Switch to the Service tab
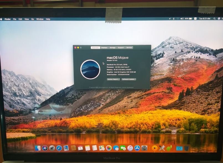This screenshot has height=163, width=223. click(x=129, y=48)
